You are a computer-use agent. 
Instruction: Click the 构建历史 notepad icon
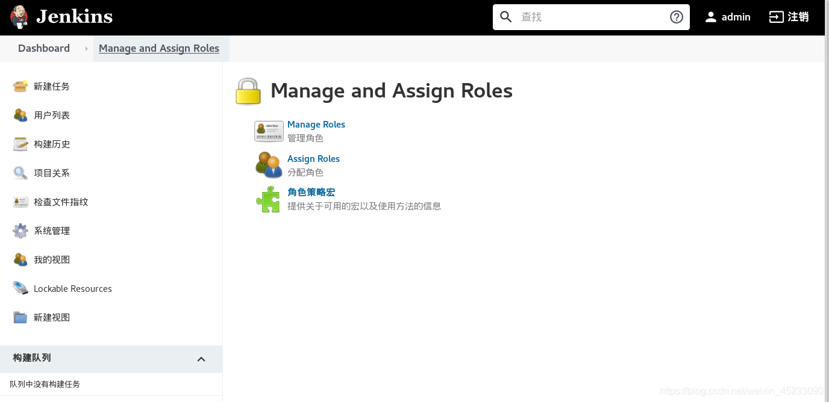[x=20, y=144]
